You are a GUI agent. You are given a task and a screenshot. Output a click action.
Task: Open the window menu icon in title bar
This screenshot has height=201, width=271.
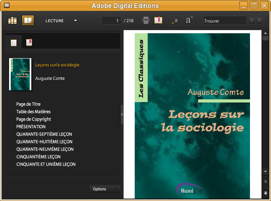pos(7,5)
